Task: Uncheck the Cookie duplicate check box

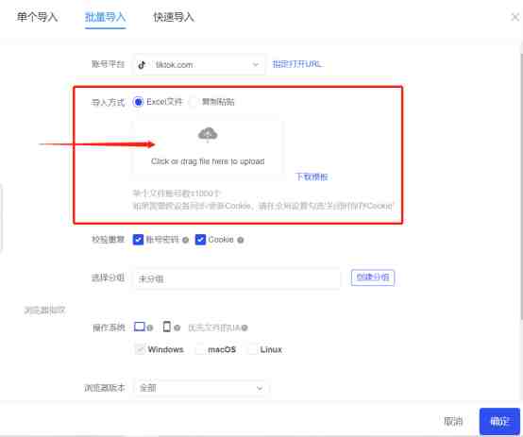Action: click(200, 240)
